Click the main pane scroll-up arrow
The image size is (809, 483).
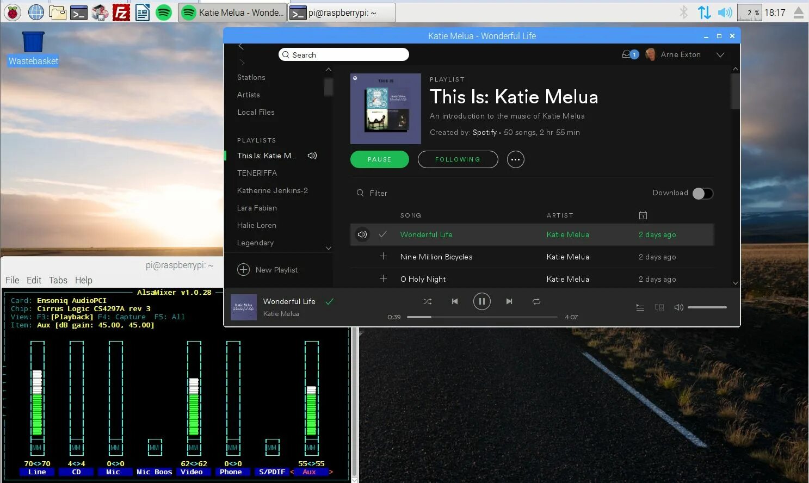736,69
